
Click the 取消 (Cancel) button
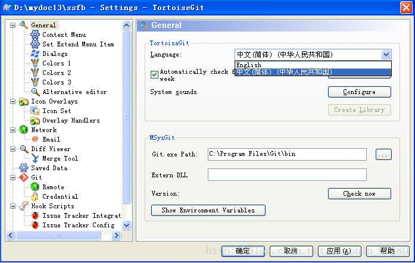(291, 251)
